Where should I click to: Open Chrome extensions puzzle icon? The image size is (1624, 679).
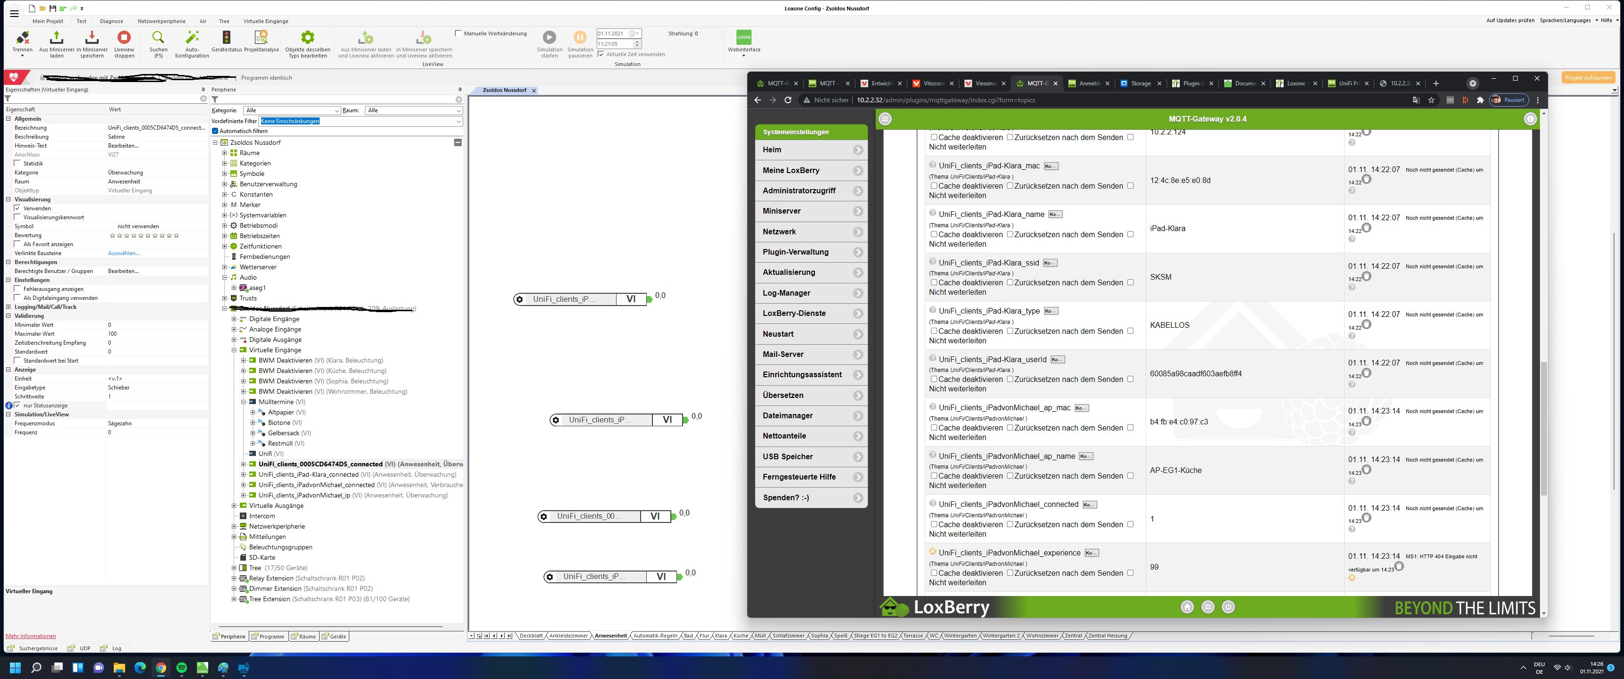(1481, 100)
